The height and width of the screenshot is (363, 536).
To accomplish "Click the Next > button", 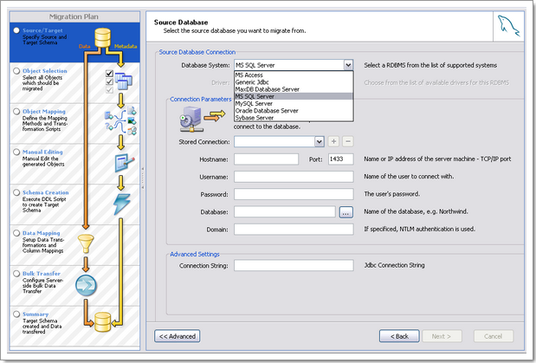I will pos(442,336).
